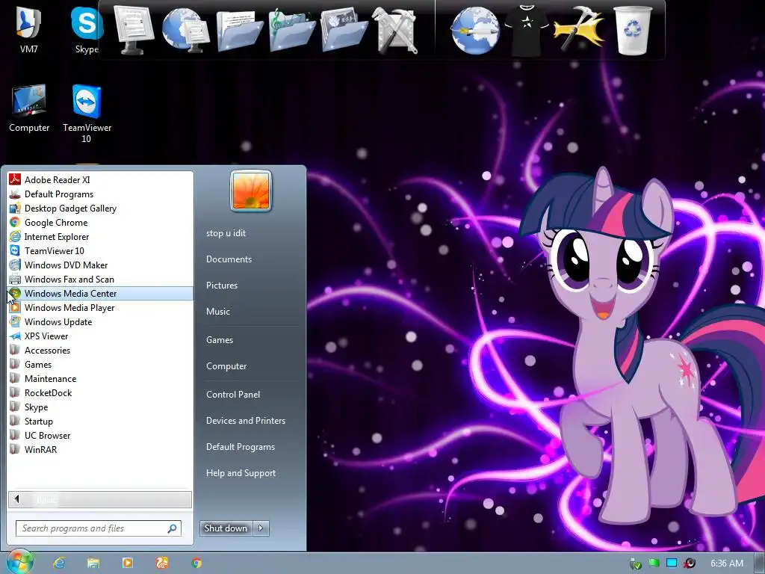Viewport: 765px width, 574px height.
Task: Open the VM7 desktop icon
Action: pyautogui.click(x=29, y=29)
